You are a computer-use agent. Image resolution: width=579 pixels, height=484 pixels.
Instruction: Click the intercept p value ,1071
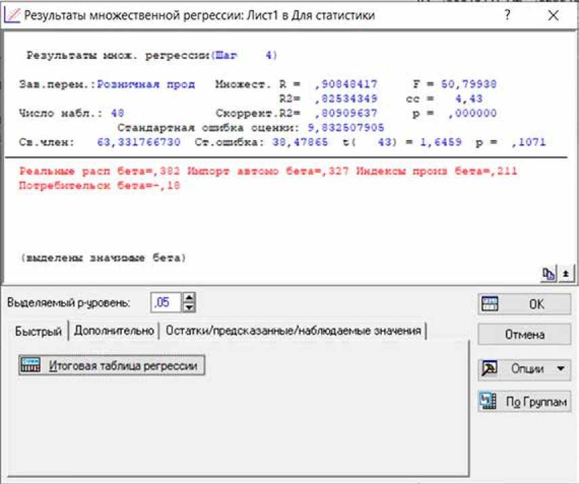click(528, 142)
